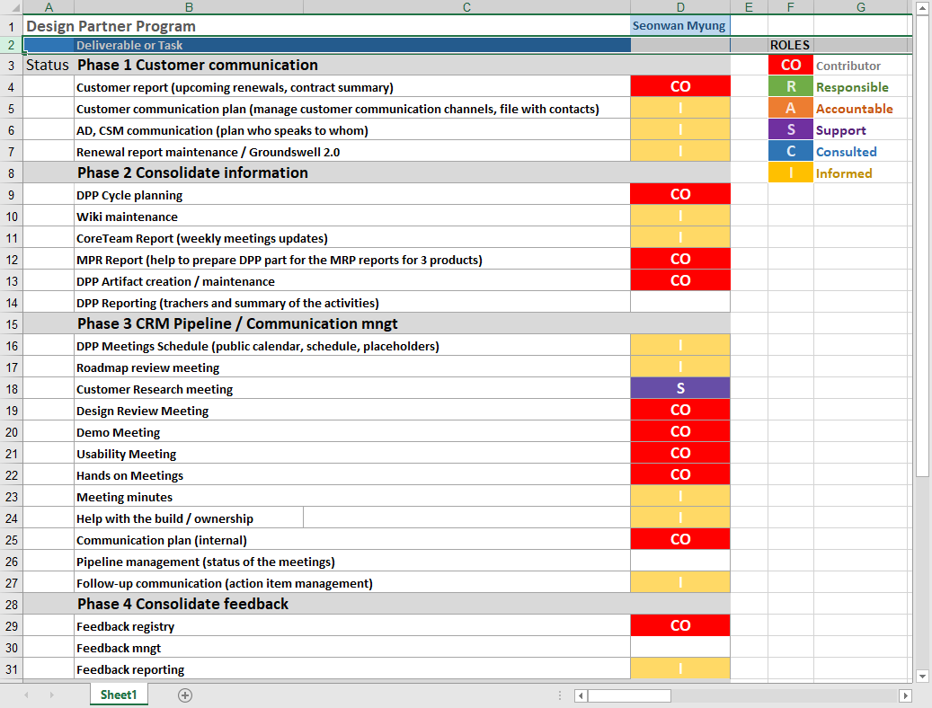Select the 'DPP Reporting' task cell
Screen dimensions: 932x708
(352, 303)
